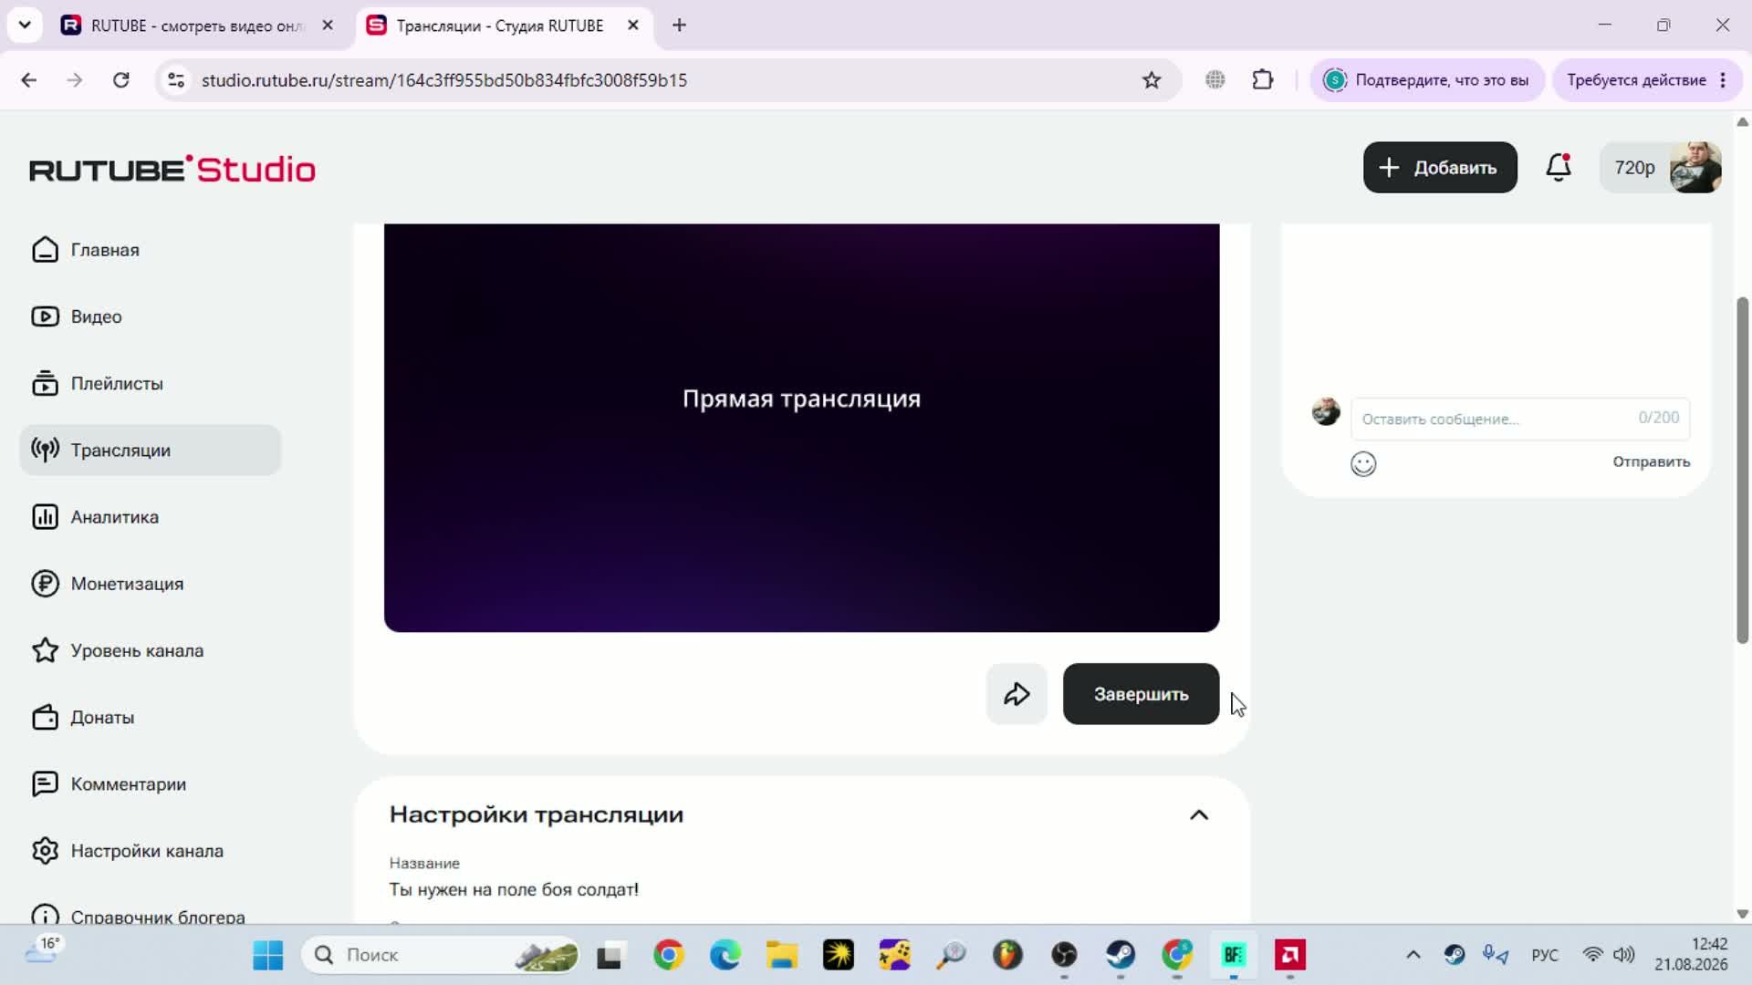The width and height of the screenshot is (1752, 985).
Task: Open the clock and date panel
Action: click(1692, 955)
